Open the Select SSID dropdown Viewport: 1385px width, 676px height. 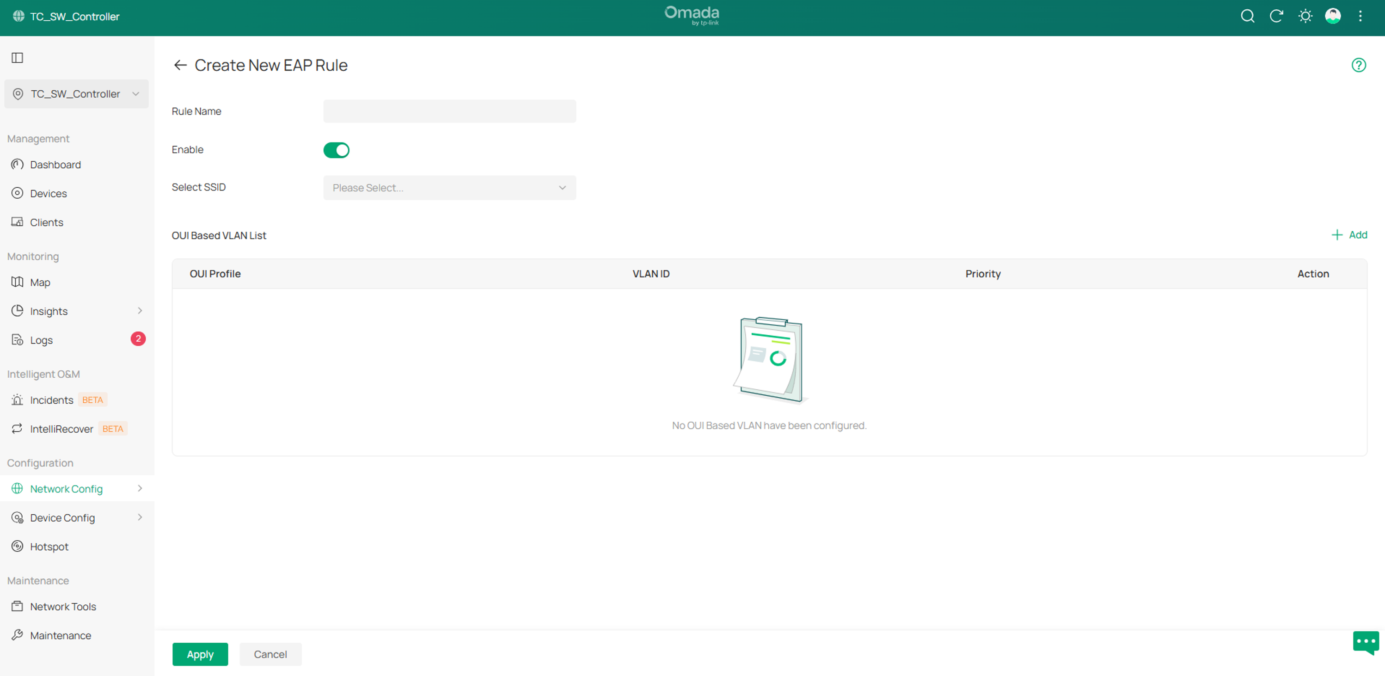click(449, 188)
